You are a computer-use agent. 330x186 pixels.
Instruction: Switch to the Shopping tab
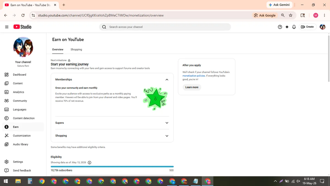[76, 50]
